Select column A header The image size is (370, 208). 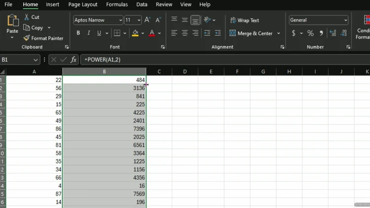(34, 71)
